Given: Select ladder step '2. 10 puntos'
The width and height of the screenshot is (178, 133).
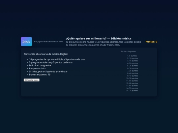Looking at the screenshot, I should 133,58.
